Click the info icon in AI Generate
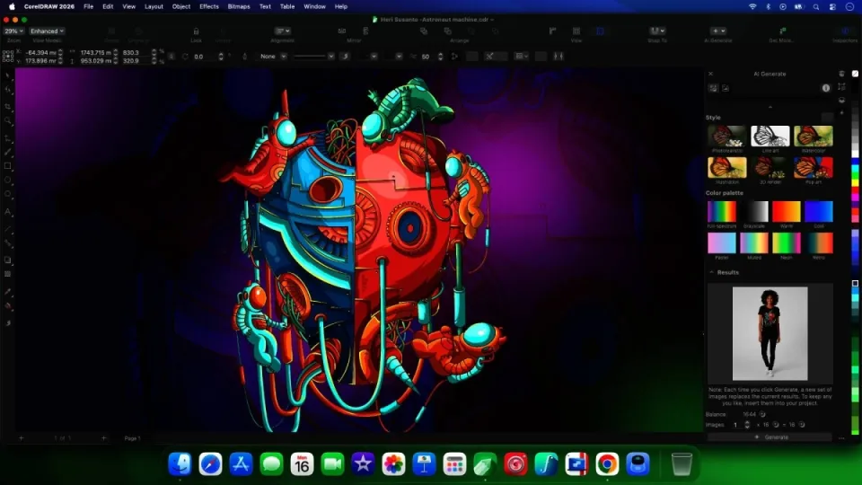 (x=826, y=88)
